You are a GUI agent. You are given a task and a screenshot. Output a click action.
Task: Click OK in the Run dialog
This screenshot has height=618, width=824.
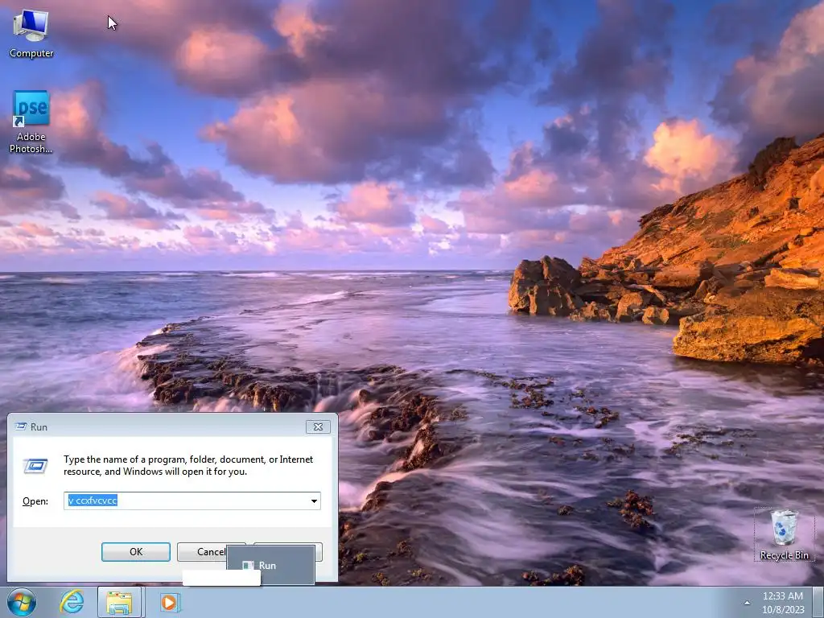click(x=135, y=552)
